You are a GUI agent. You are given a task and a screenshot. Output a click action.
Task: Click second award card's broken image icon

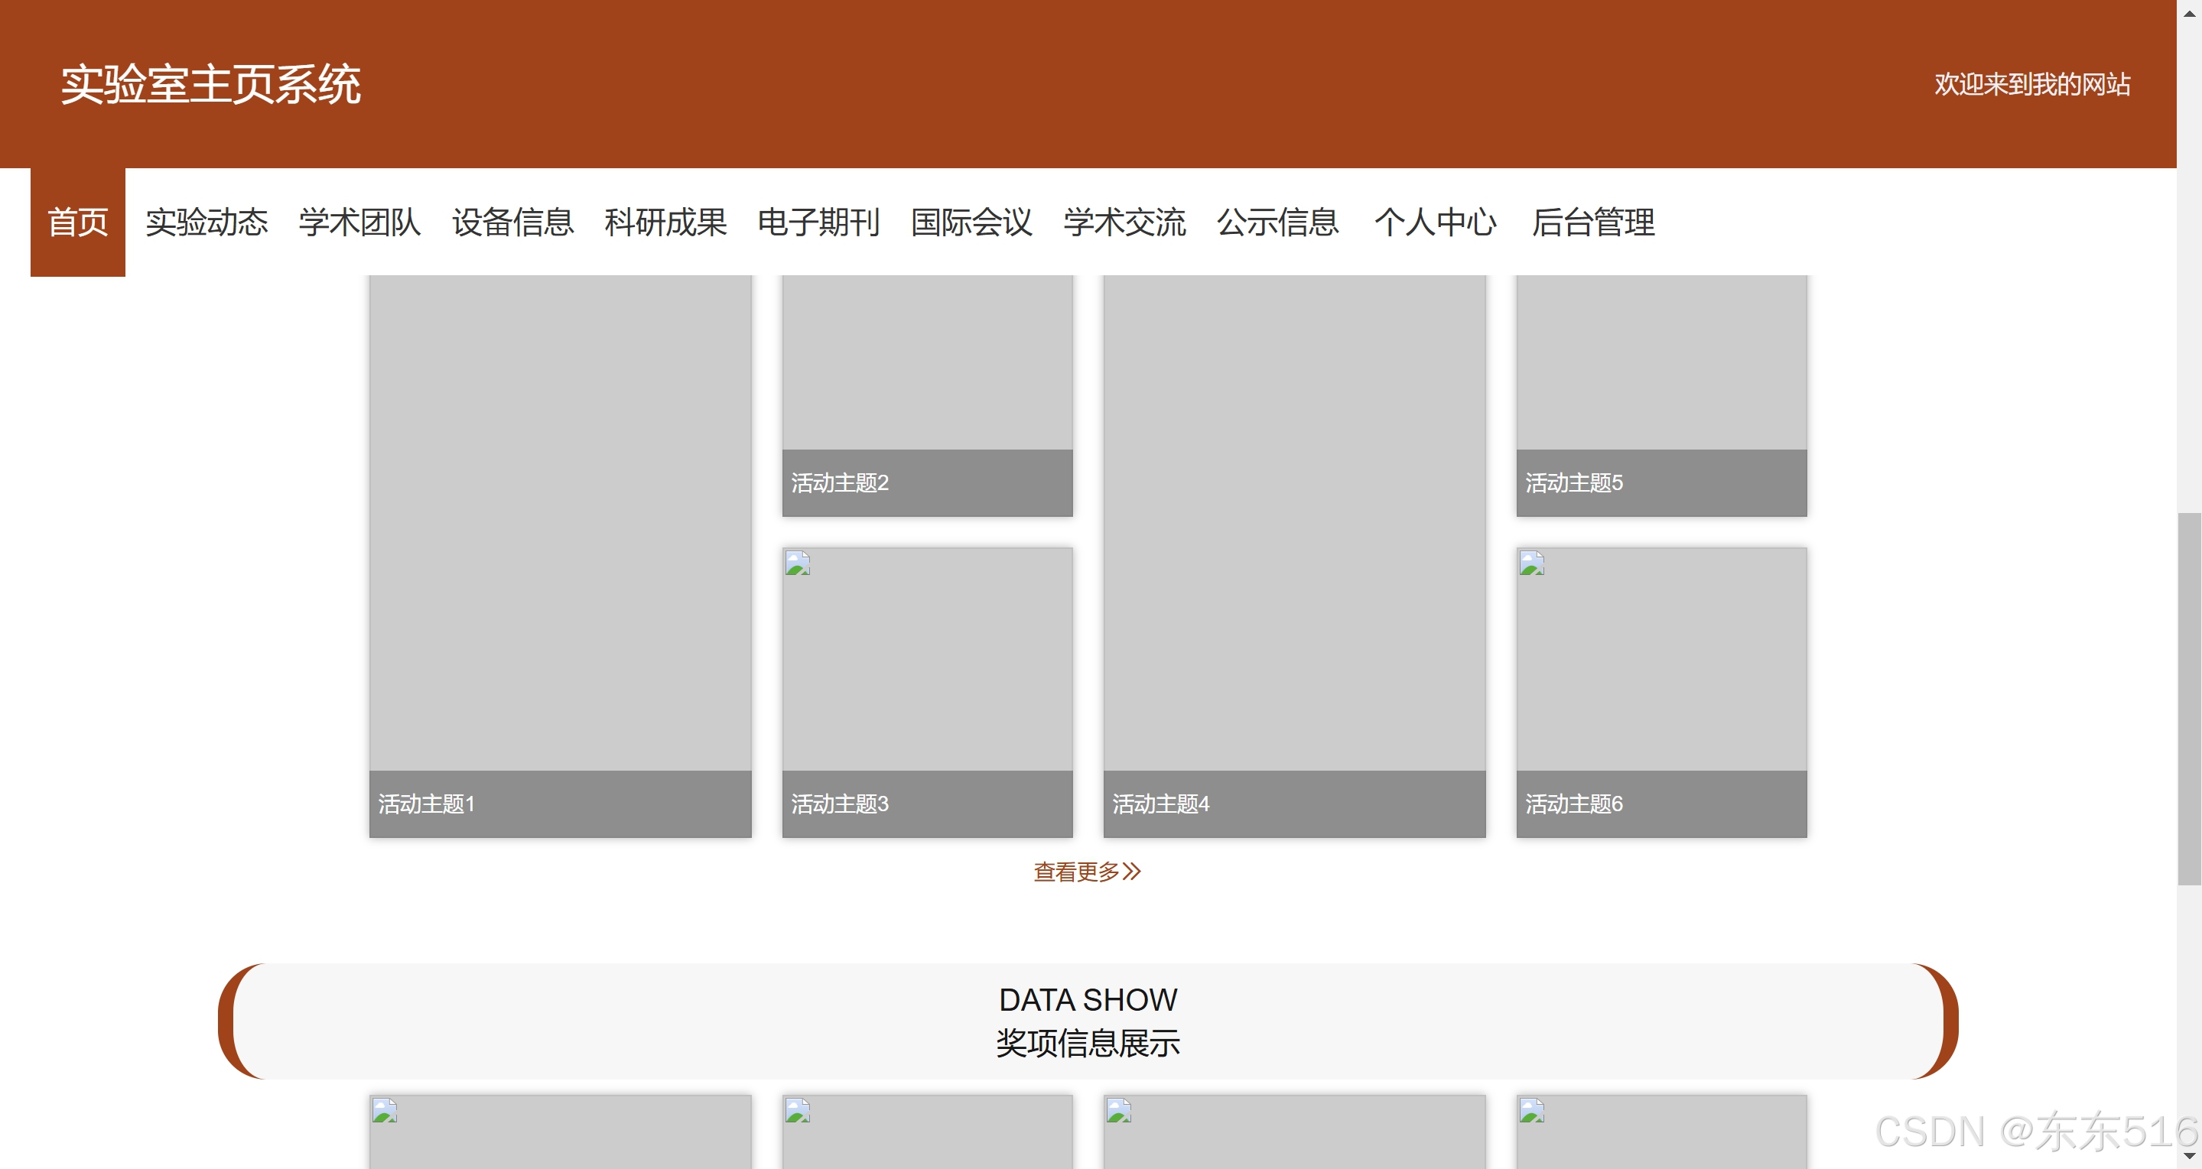pos(798,1111)
